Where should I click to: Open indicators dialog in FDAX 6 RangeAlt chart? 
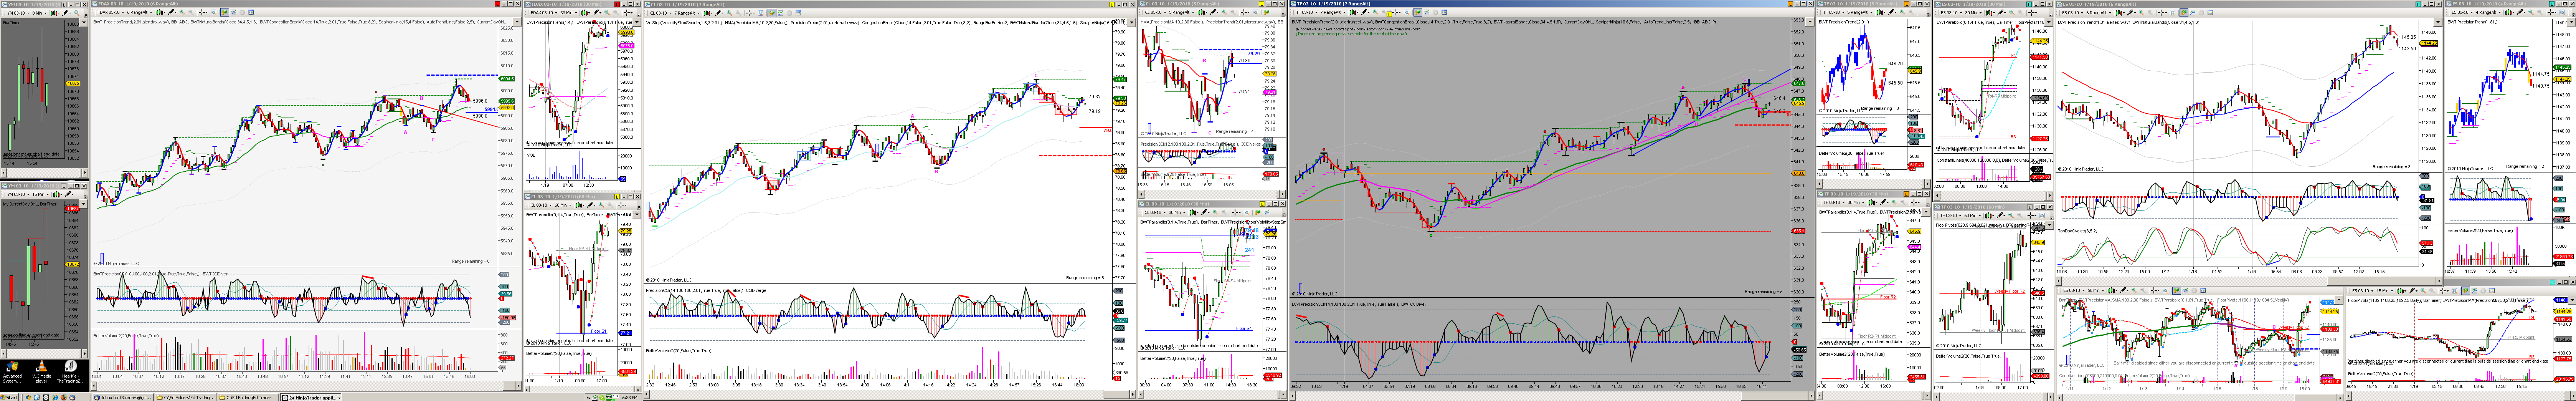pos(233,12)
